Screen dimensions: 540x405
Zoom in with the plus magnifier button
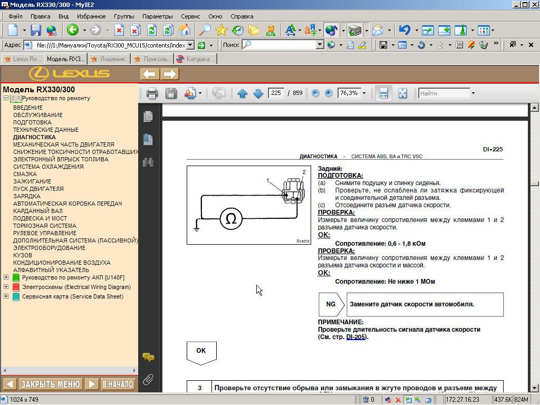329,93
